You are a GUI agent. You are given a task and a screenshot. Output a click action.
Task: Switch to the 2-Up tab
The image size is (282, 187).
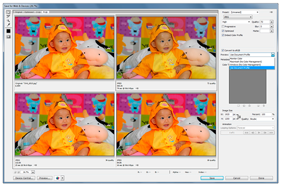point(38,12)
